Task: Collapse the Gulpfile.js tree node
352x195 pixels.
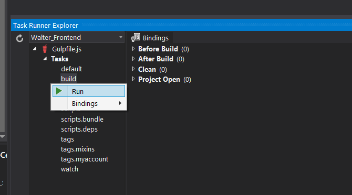Action: 35,49
